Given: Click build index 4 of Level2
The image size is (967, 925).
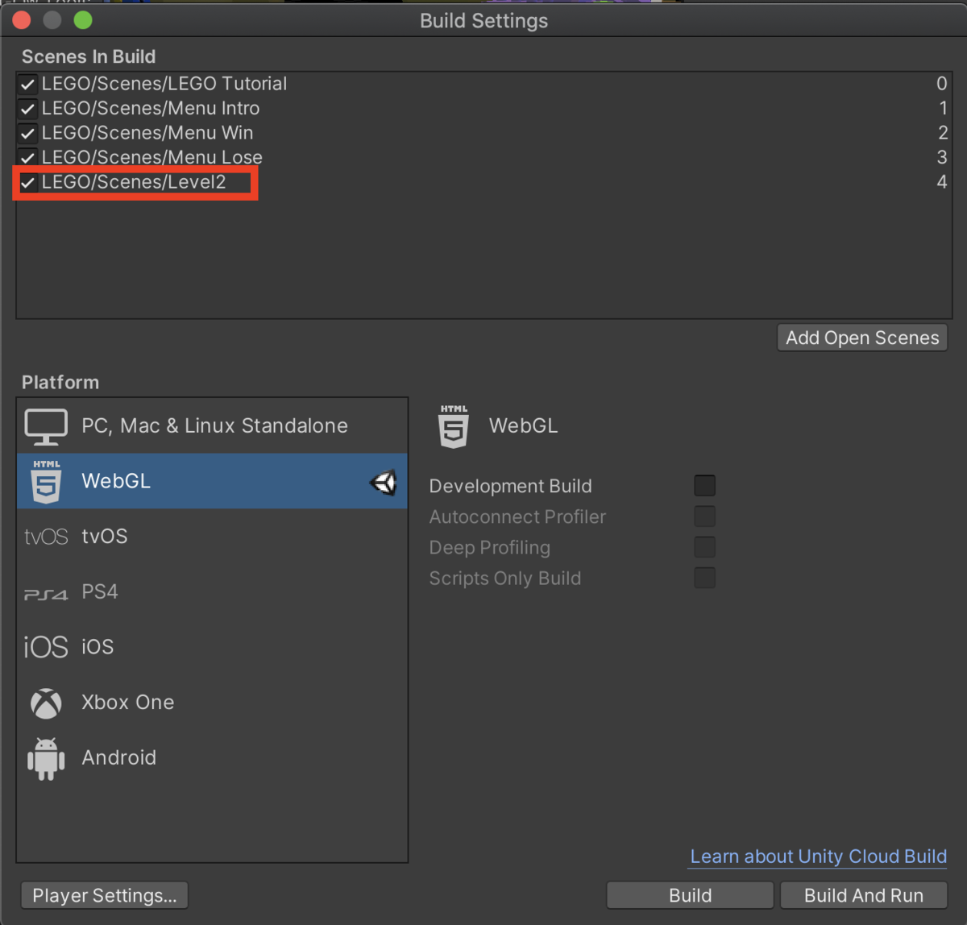Looking at the screenshot, I should (x=941, y=182).
